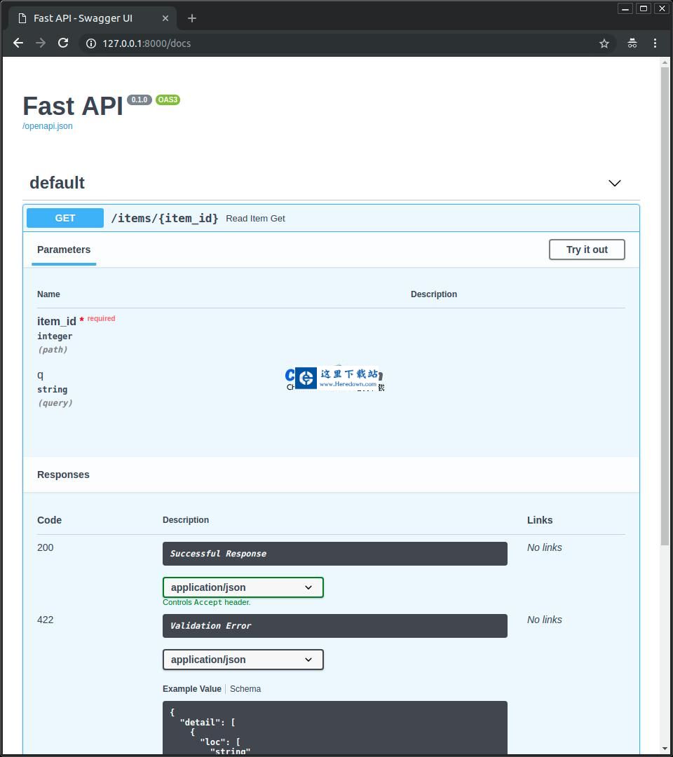Open a new tab with the plus button

click(x=192, y=18)
